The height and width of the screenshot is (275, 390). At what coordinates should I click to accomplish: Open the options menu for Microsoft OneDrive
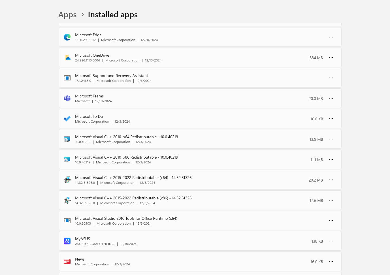coord(331,57)
